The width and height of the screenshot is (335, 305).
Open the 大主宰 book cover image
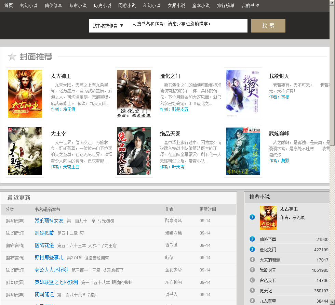[x=25, y=151]
